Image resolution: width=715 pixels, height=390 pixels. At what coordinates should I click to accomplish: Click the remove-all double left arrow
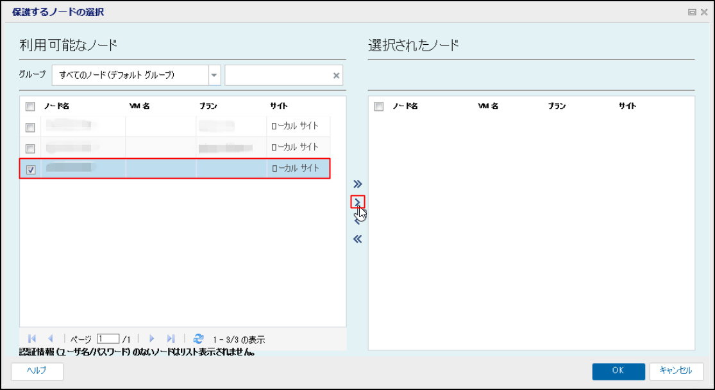[358, 239]
